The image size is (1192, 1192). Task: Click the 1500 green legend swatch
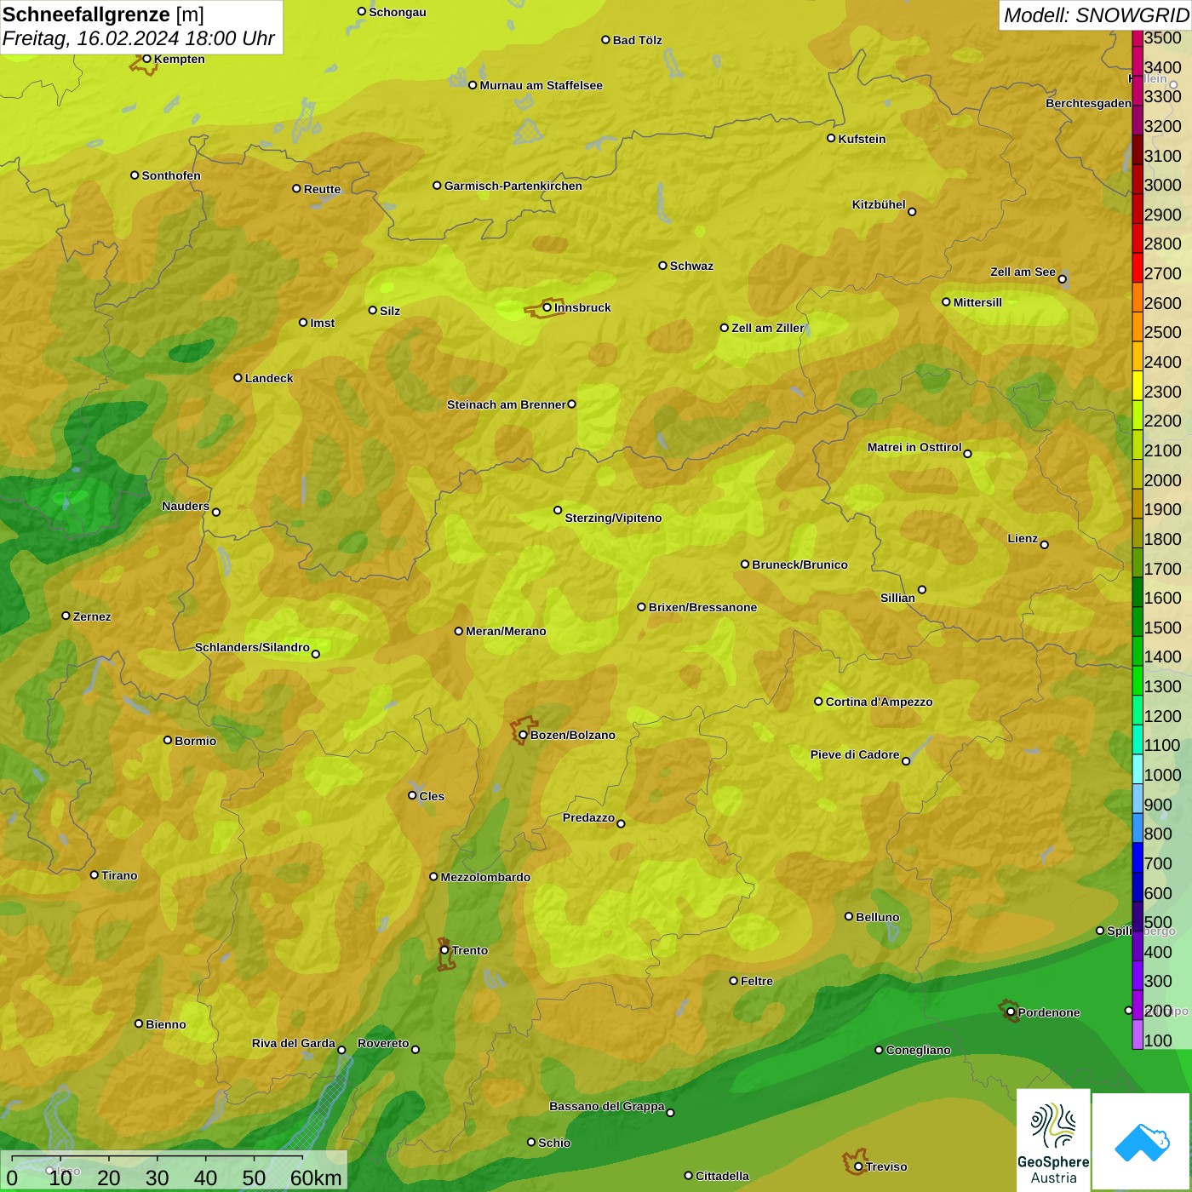tap(1138, 622)
